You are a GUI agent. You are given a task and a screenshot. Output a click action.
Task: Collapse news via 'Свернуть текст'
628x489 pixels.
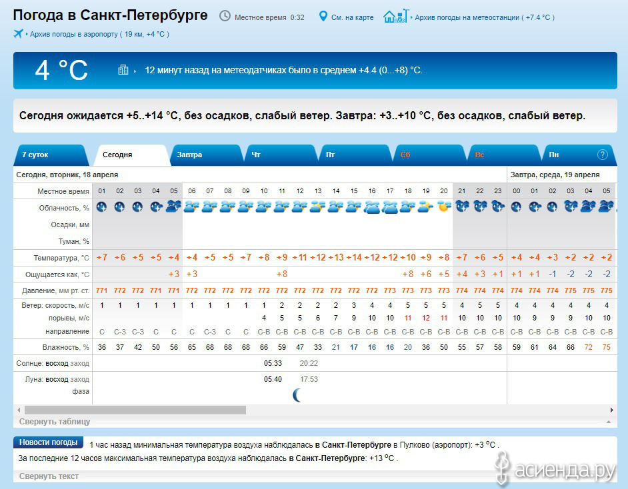(49, 476)
